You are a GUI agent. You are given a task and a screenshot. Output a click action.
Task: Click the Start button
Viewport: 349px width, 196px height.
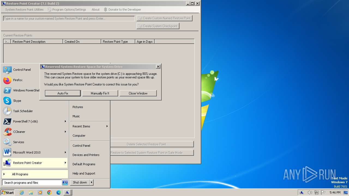[8, 192]
